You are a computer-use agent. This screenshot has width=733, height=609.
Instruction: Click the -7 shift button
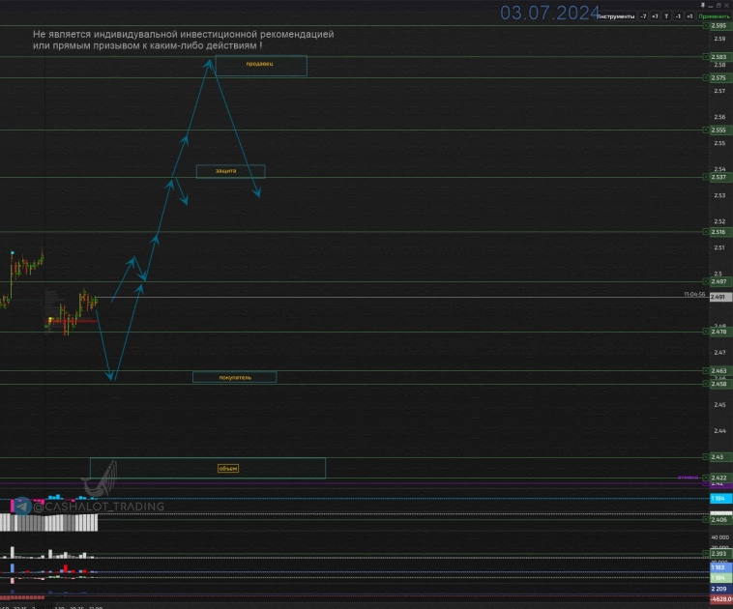pyautogui.click(x=643, y=16)
